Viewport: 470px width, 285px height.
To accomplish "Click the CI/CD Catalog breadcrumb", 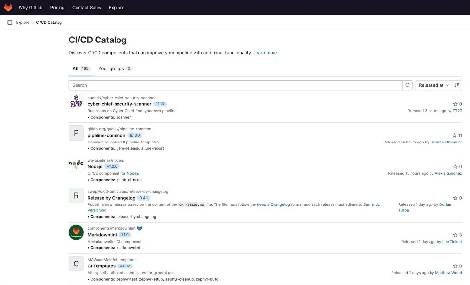I will [49, 22].
